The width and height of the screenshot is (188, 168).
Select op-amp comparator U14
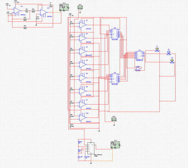pos(82,118)
